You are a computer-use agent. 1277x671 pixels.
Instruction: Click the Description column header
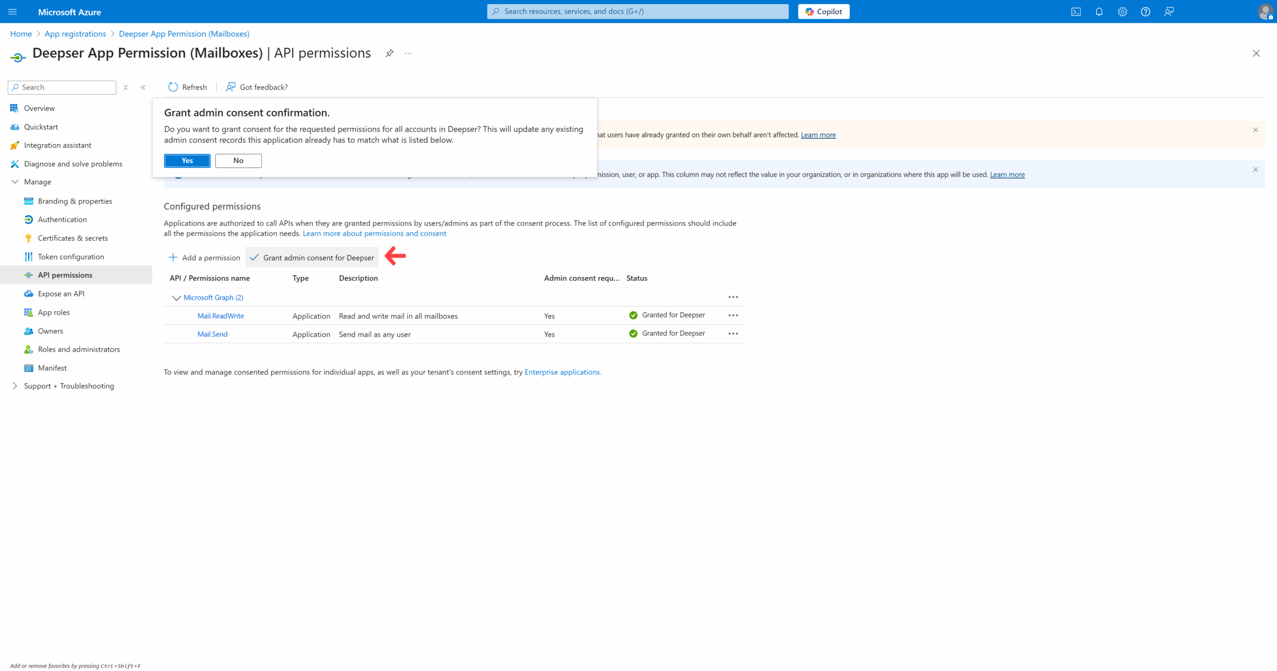click(x=359, y=278)
